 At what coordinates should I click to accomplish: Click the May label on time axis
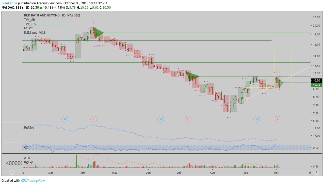click(x=115, y=173)
